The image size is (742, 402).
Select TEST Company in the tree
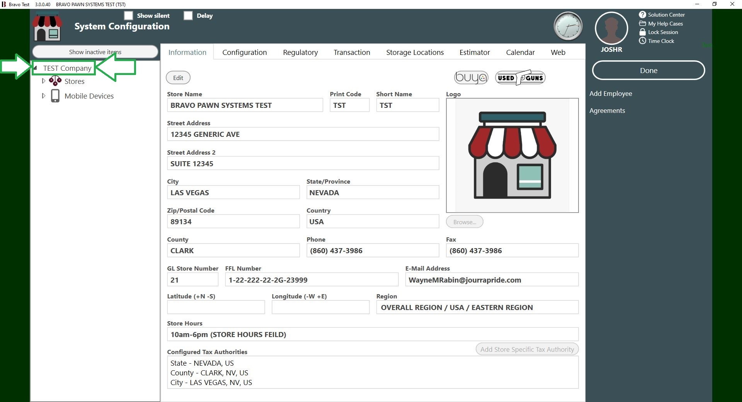coord(67,68)
